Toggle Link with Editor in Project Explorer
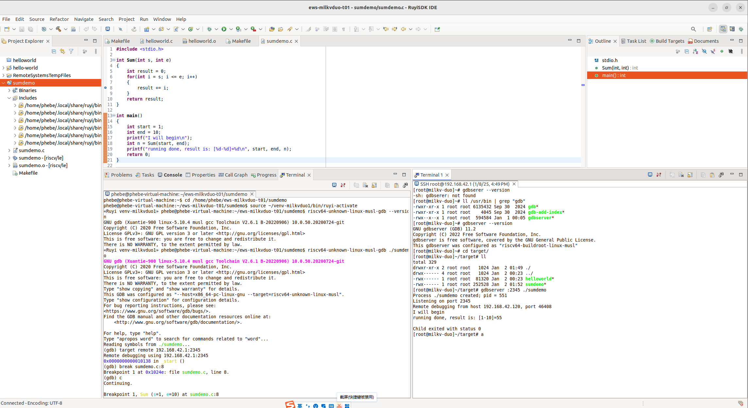The image size is (748, 408). [x=62, y=51]
